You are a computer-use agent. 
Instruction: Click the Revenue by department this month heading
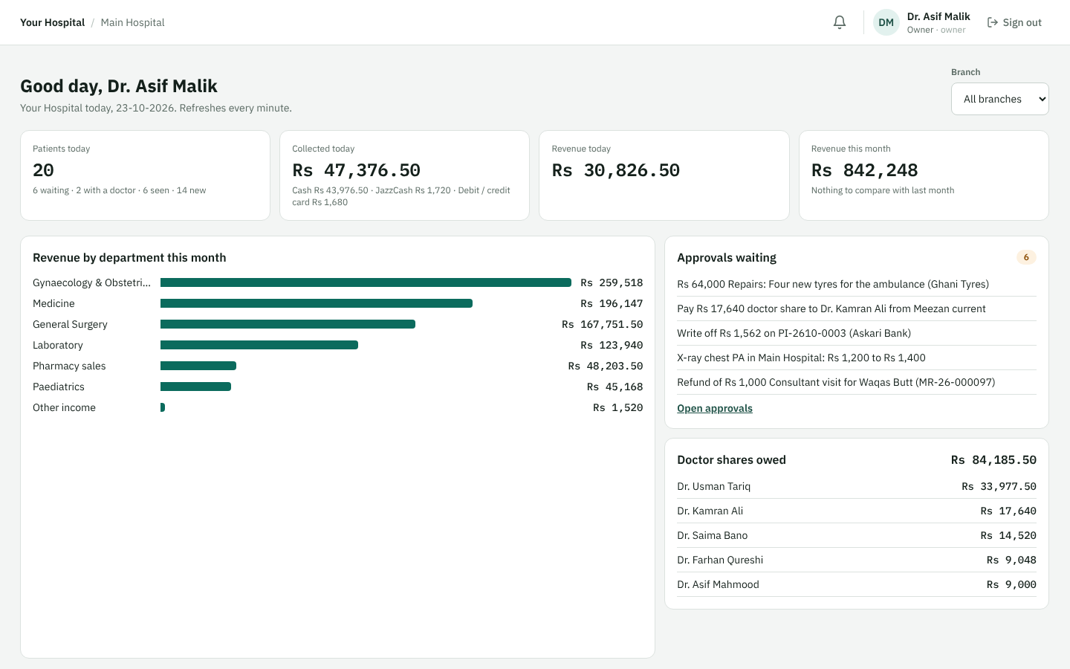click(129, 257)
